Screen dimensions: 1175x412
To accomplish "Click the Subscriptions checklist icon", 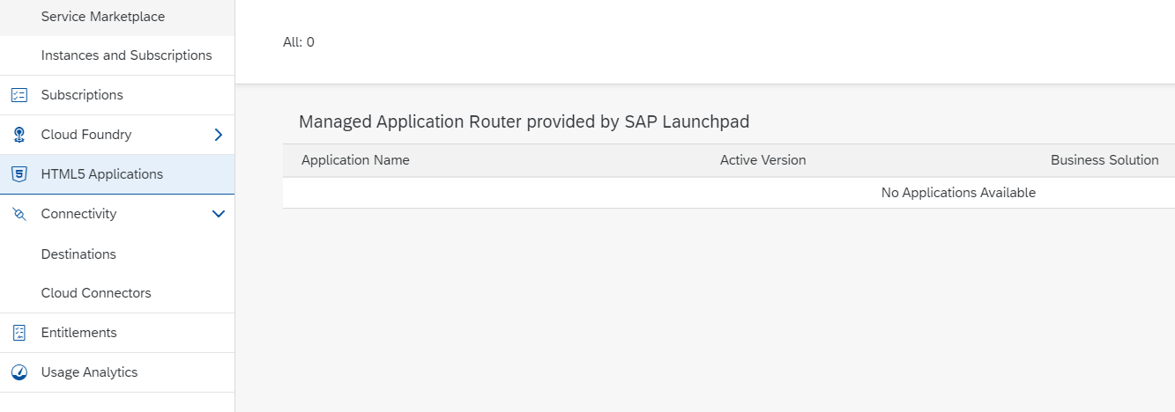I will point(19,95).
